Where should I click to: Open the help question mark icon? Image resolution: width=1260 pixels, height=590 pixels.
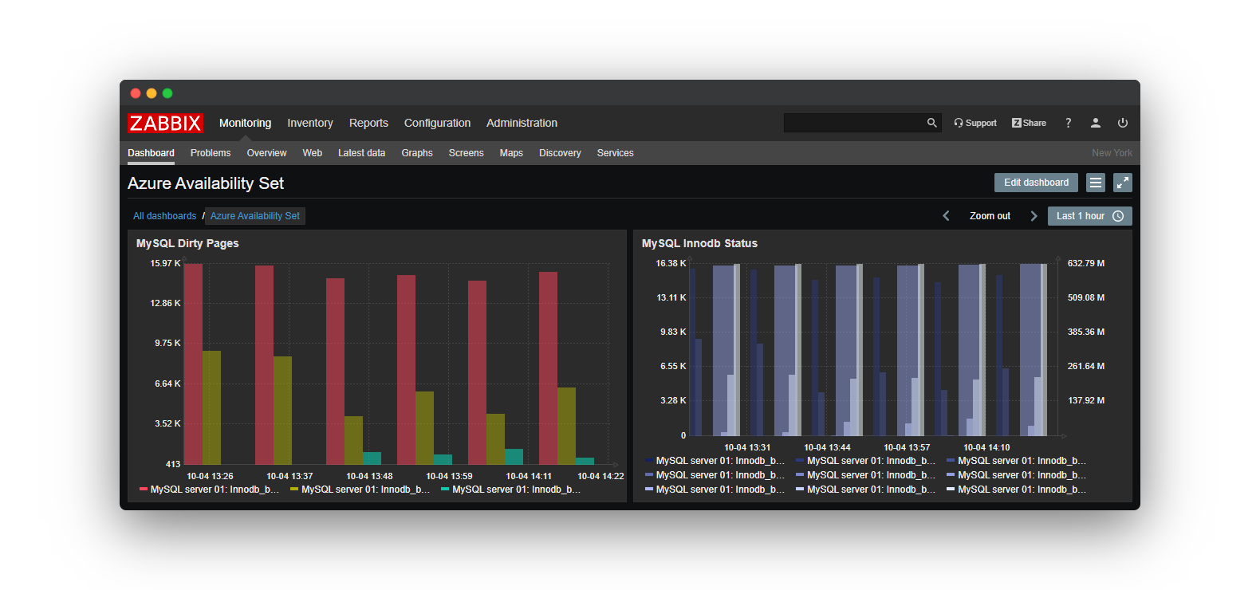pos(1068,123)
